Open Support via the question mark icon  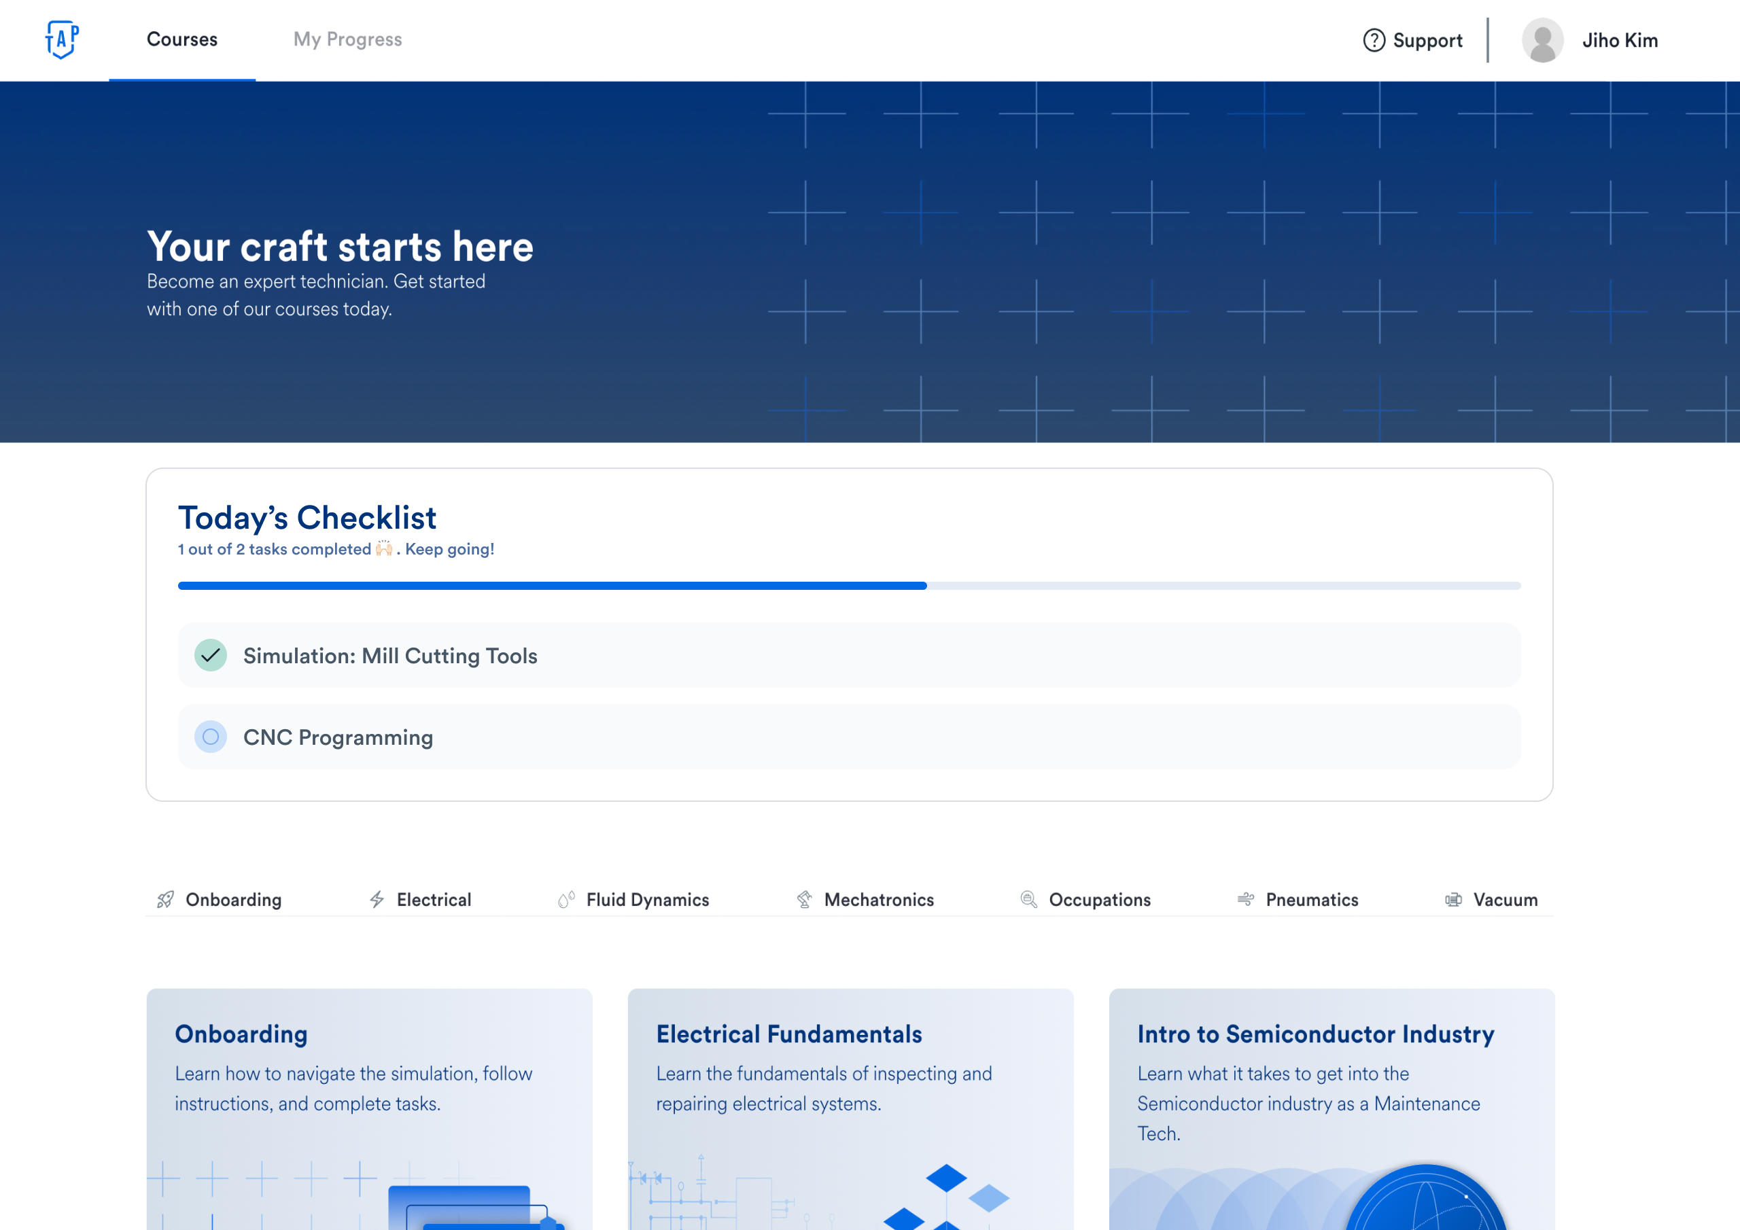[x=1376, y=40]
